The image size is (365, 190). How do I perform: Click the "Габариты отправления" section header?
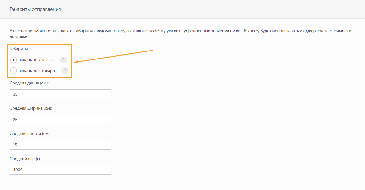coord(35,9)
